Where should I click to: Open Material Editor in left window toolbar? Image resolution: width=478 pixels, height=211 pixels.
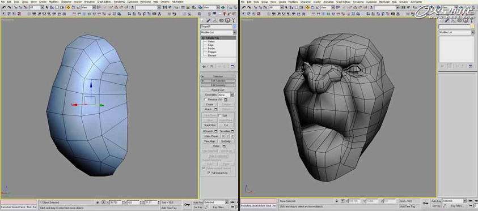tap(194, 7)
